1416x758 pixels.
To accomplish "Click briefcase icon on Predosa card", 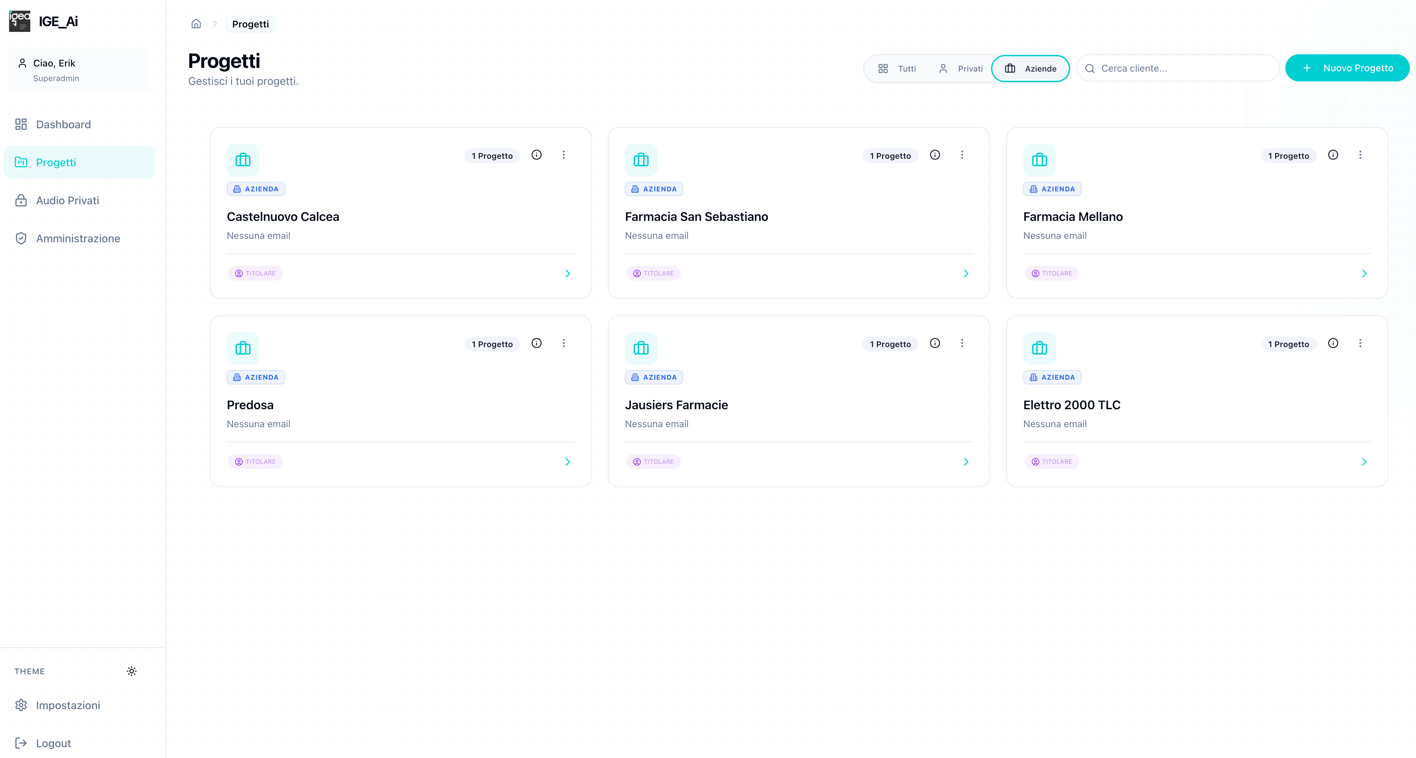I will point(243,348).
